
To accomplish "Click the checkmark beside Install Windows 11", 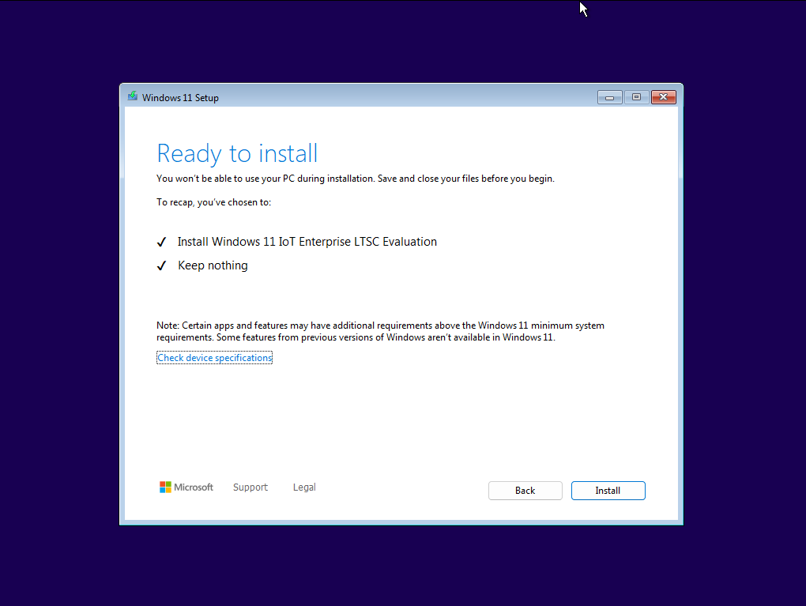I will (x=162, y=241).
